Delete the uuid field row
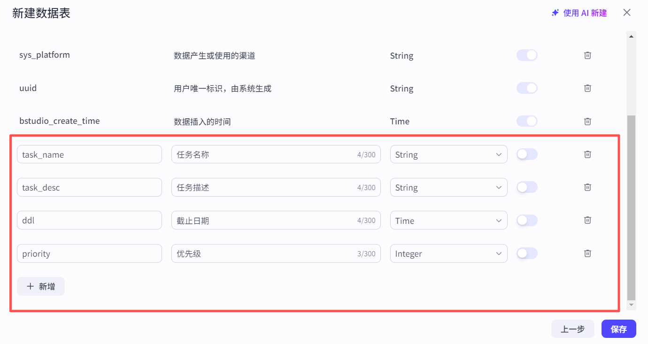 pyautogui.click(x=587, y=88)
